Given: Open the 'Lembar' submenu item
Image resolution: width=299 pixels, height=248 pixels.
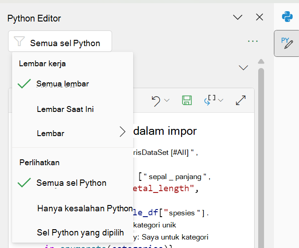Looking at the screenshot, I should click(73, 133).
